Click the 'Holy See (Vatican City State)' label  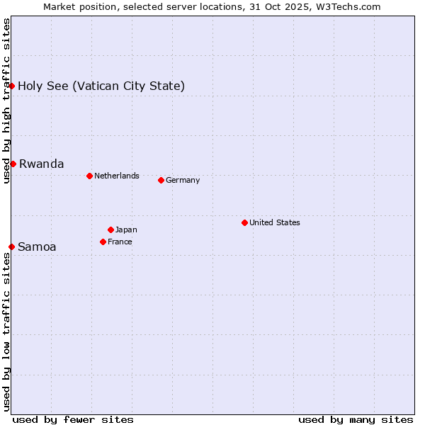(x=101, y=86)
